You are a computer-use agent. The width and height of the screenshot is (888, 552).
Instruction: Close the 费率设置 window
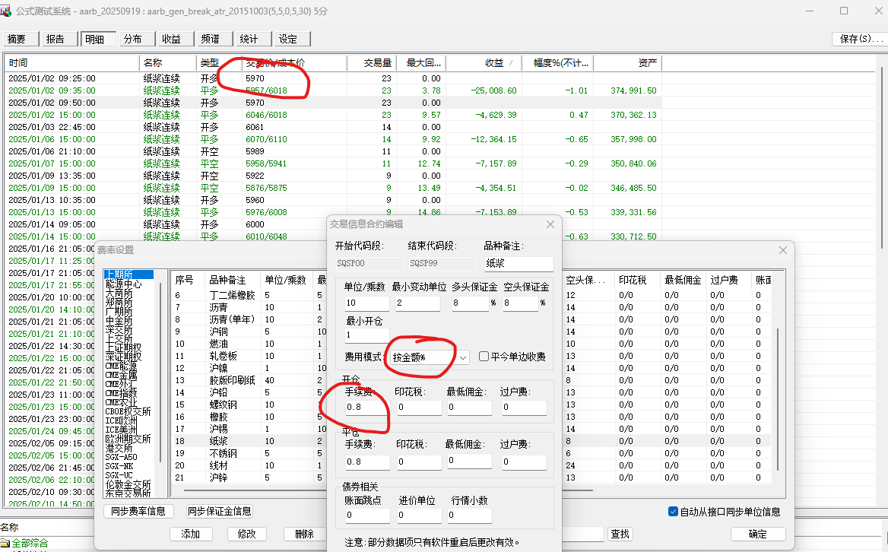point(783,250)
